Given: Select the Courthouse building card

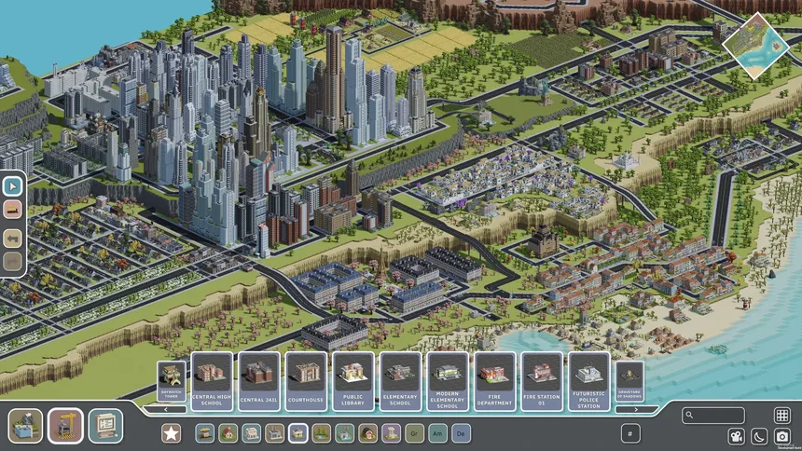Looking at the screenshot, I should [x=306, y=381].
